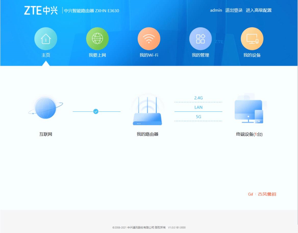This screenshot has height=233, width=298.
Task: Select the LAN connection link
Action: (x=198, y=107)
